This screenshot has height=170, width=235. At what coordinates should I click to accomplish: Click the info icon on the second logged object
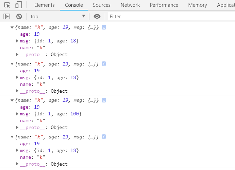pos(104,64)
